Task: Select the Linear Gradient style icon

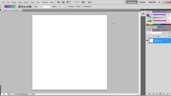Action: click(x=20, y=7)
